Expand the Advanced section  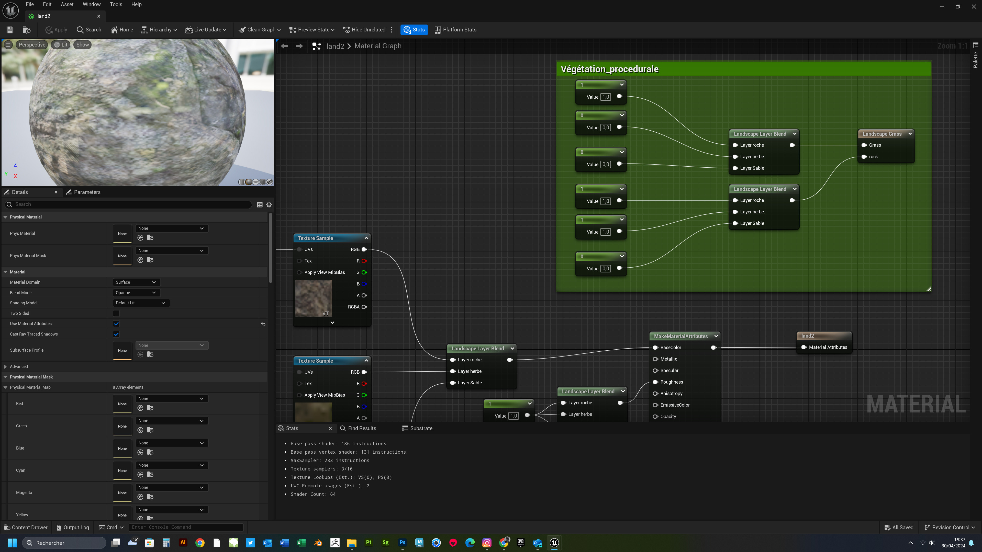[5, 366]
